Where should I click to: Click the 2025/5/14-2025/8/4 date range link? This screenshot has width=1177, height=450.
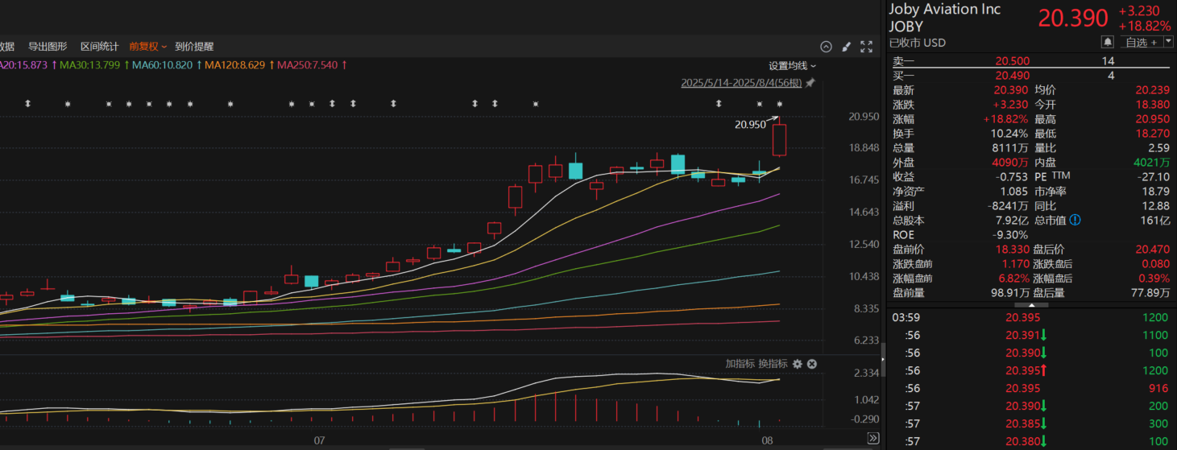tap(741, 83)
